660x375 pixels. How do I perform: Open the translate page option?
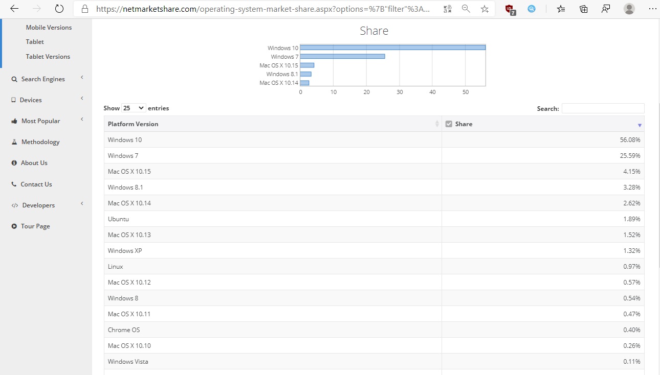point(448,9)
